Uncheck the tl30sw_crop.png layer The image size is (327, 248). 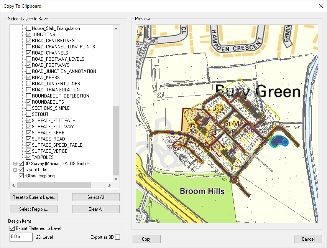pyautogui.click(x=21, y=176)
